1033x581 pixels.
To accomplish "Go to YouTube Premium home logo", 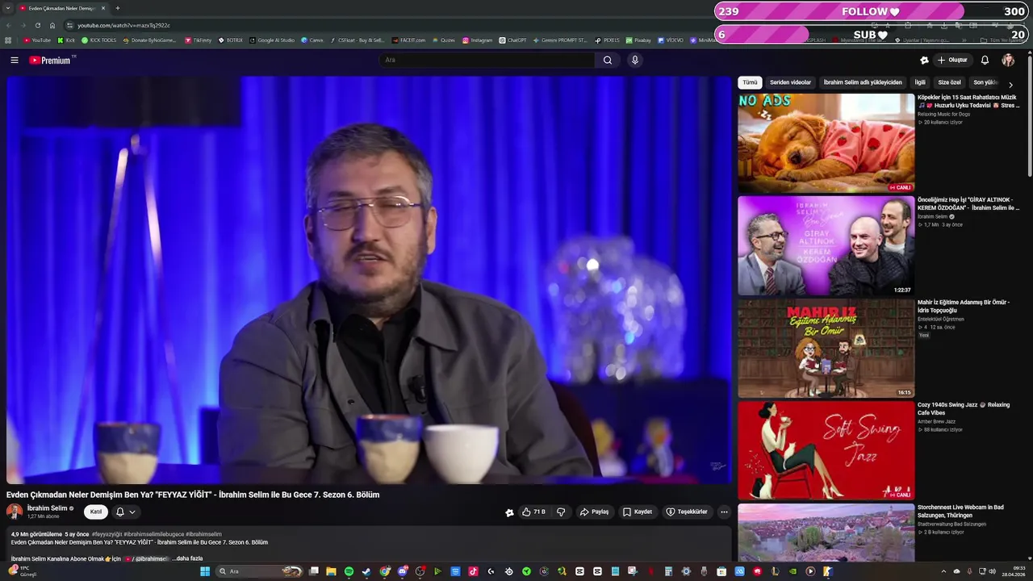I will 52,60.
